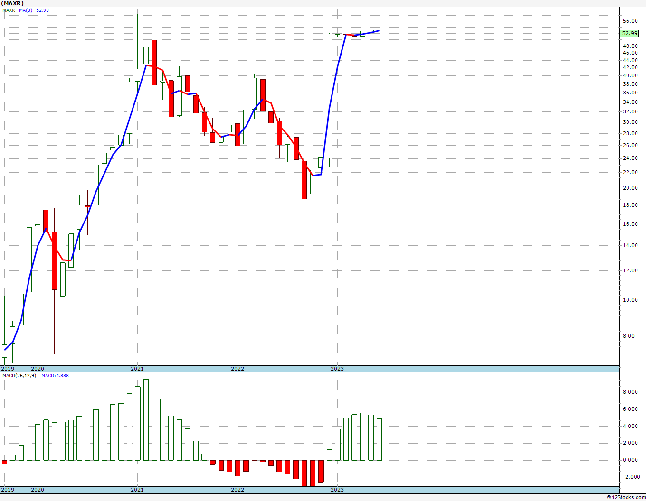Image resolution: width=646 pixels, height=501 pixels.
Task: Select the MAXR legend label
Action: (9, 10)
